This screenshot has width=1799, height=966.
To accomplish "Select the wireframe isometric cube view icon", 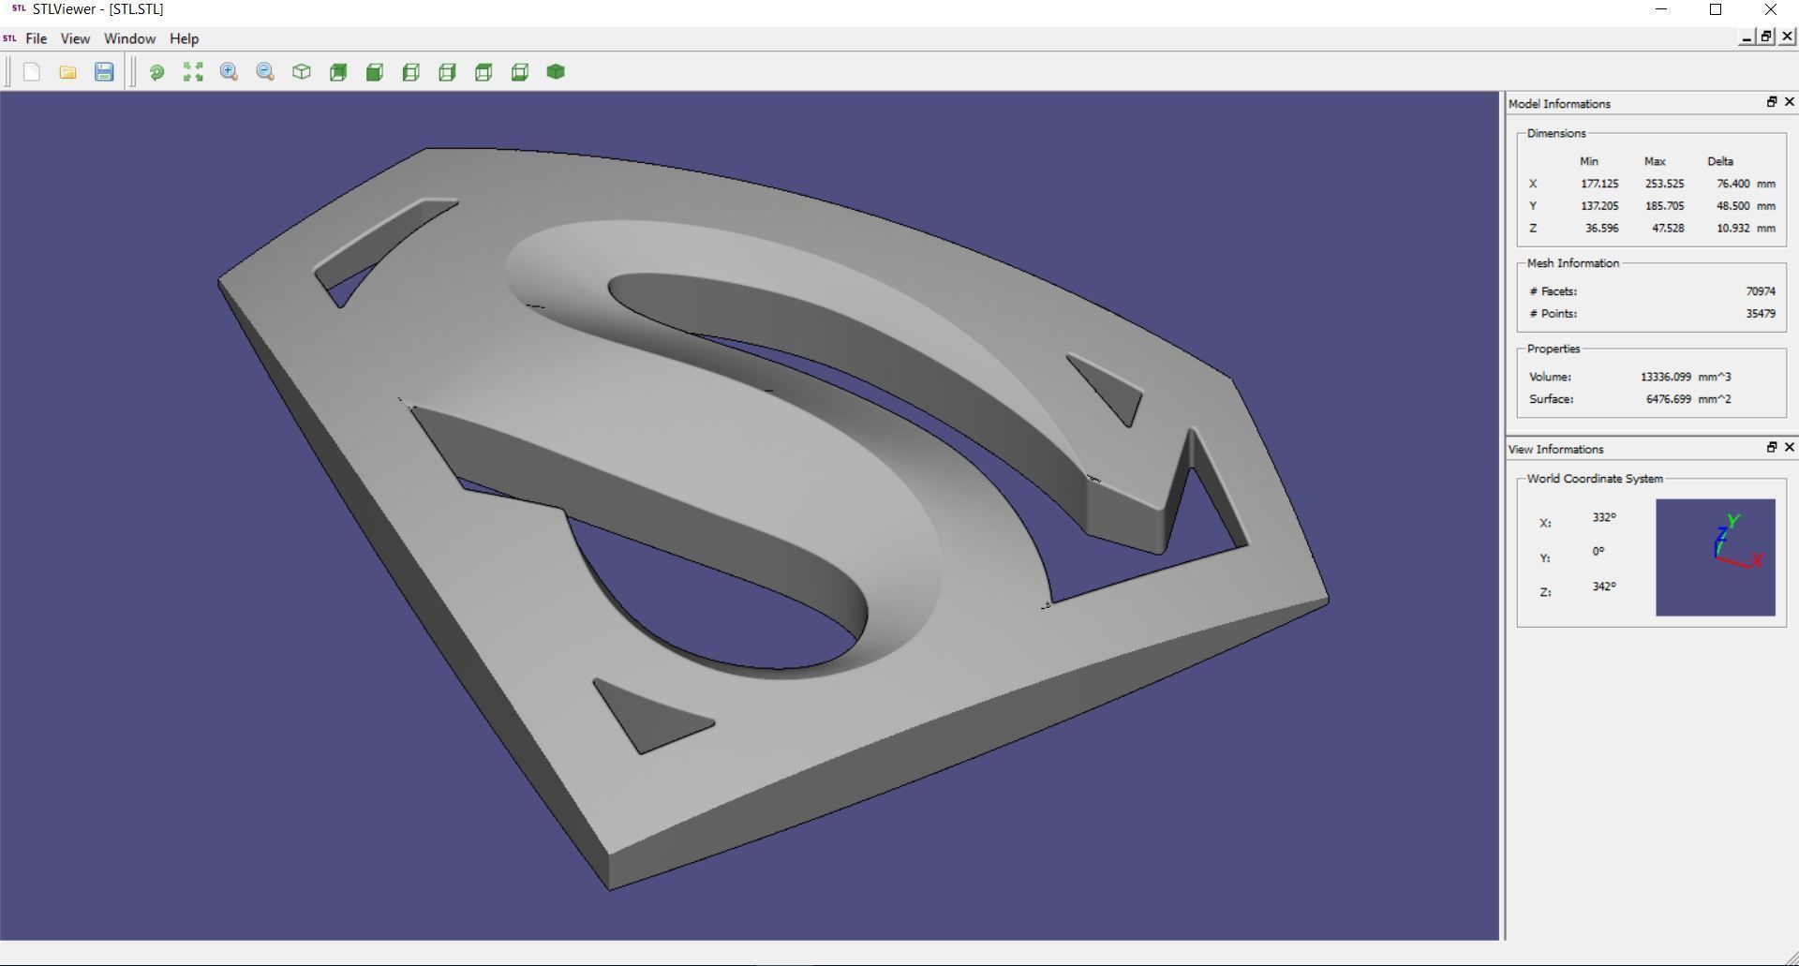I will (302, 72).
